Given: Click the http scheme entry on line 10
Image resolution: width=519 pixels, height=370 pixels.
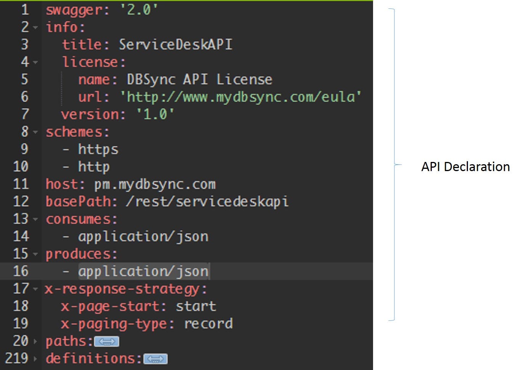Looking at the screenshot, I should (94, 167).
